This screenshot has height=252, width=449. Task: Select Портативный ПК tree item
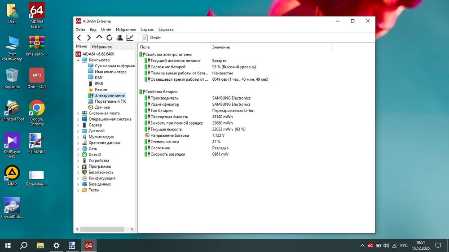pyautogui.click(x=107, y=101)
